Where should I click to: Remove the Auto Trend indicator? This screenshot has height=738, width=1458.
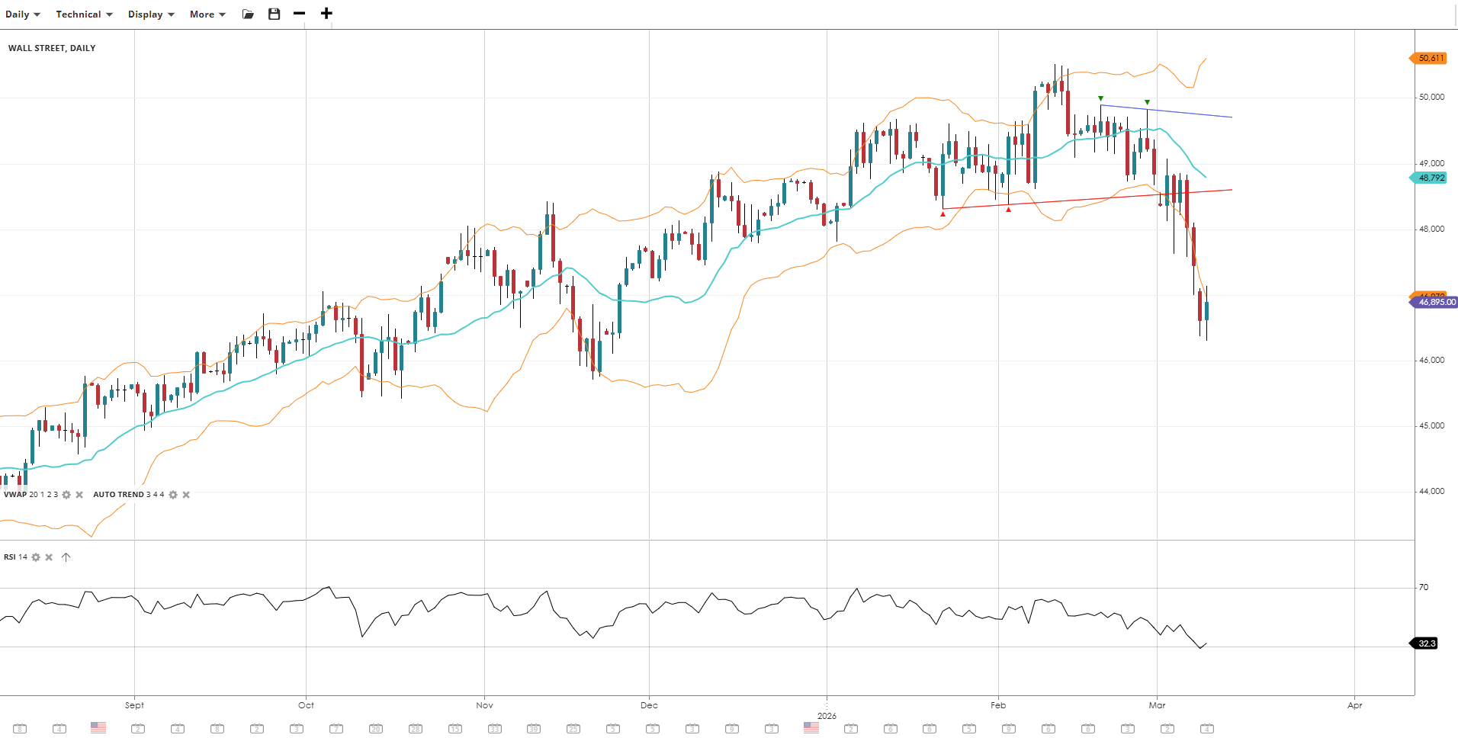186,495
